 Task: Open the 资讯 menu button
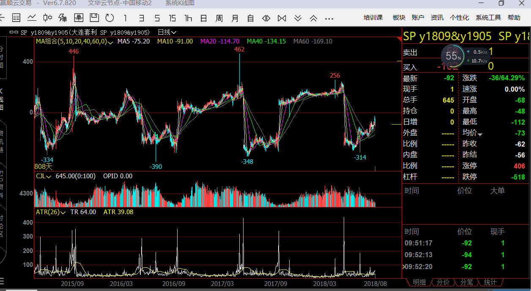pyautogui.click(x=437, y=18)
